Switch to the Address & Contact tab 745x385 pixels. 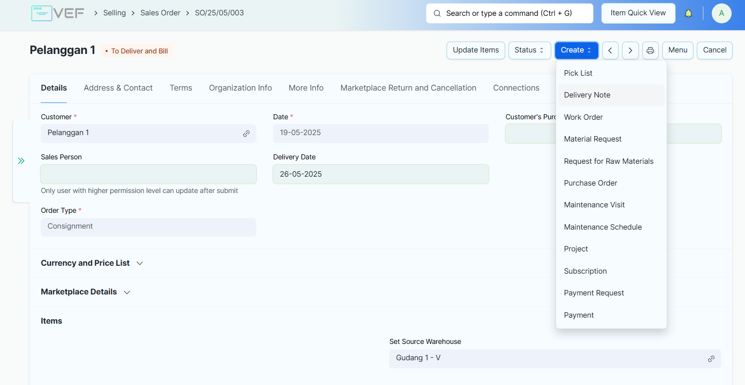(118, 88)
